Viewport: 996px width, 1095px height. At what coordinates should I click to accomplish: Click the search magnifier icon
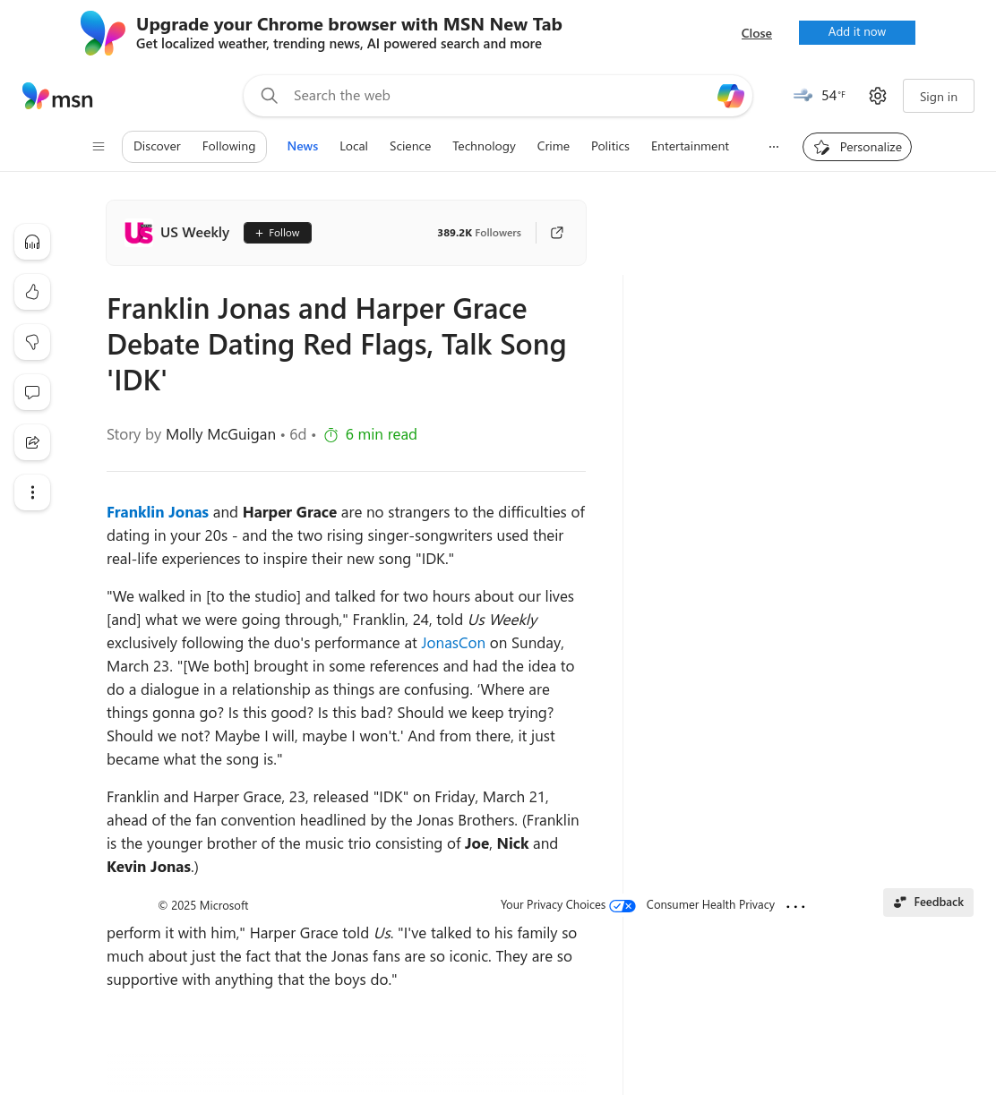click(269, 96)
